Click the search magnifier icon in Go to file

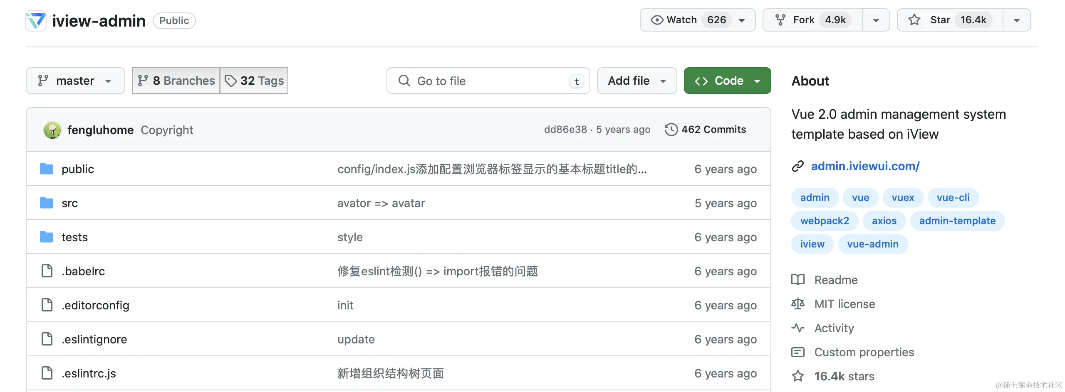coord(404,81)
